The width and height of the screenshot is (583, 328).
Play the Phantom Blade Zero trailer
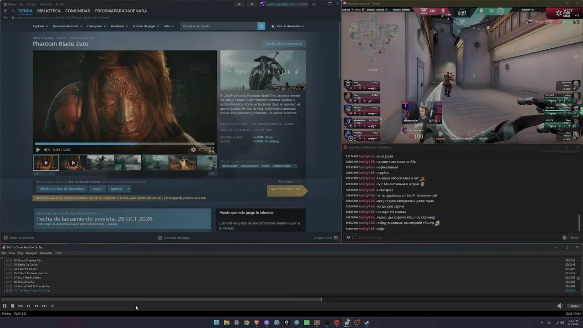point(38,149)
